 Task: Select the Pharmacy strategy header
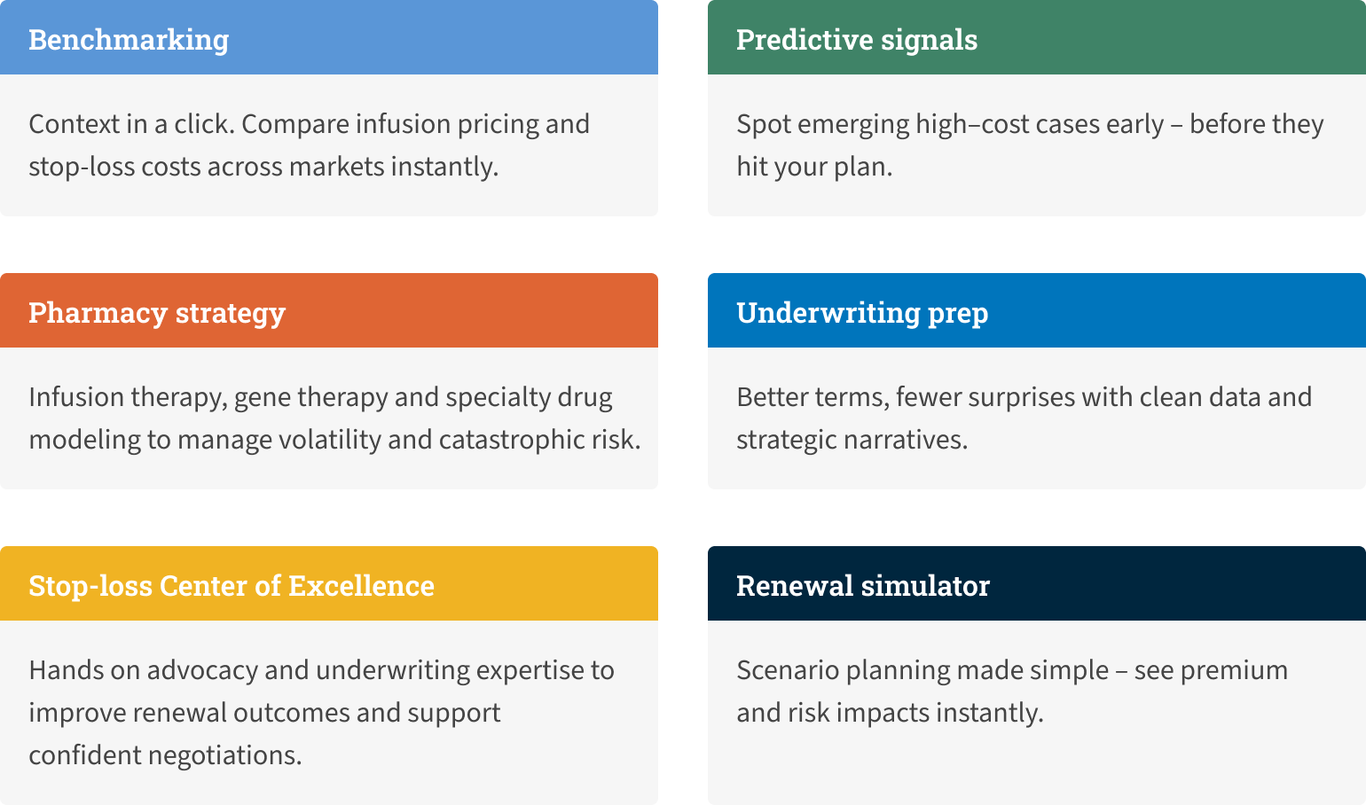(157, 313)
